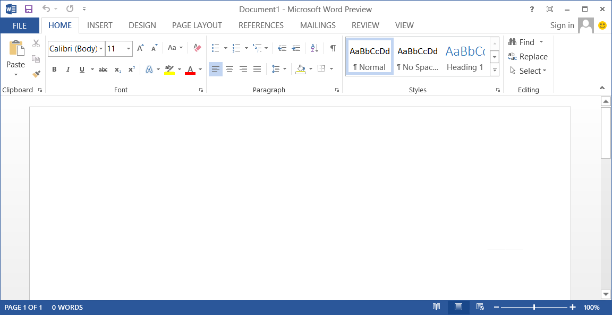
Task: Switch to the INSERT tab
Action: (x=99, y=25)
